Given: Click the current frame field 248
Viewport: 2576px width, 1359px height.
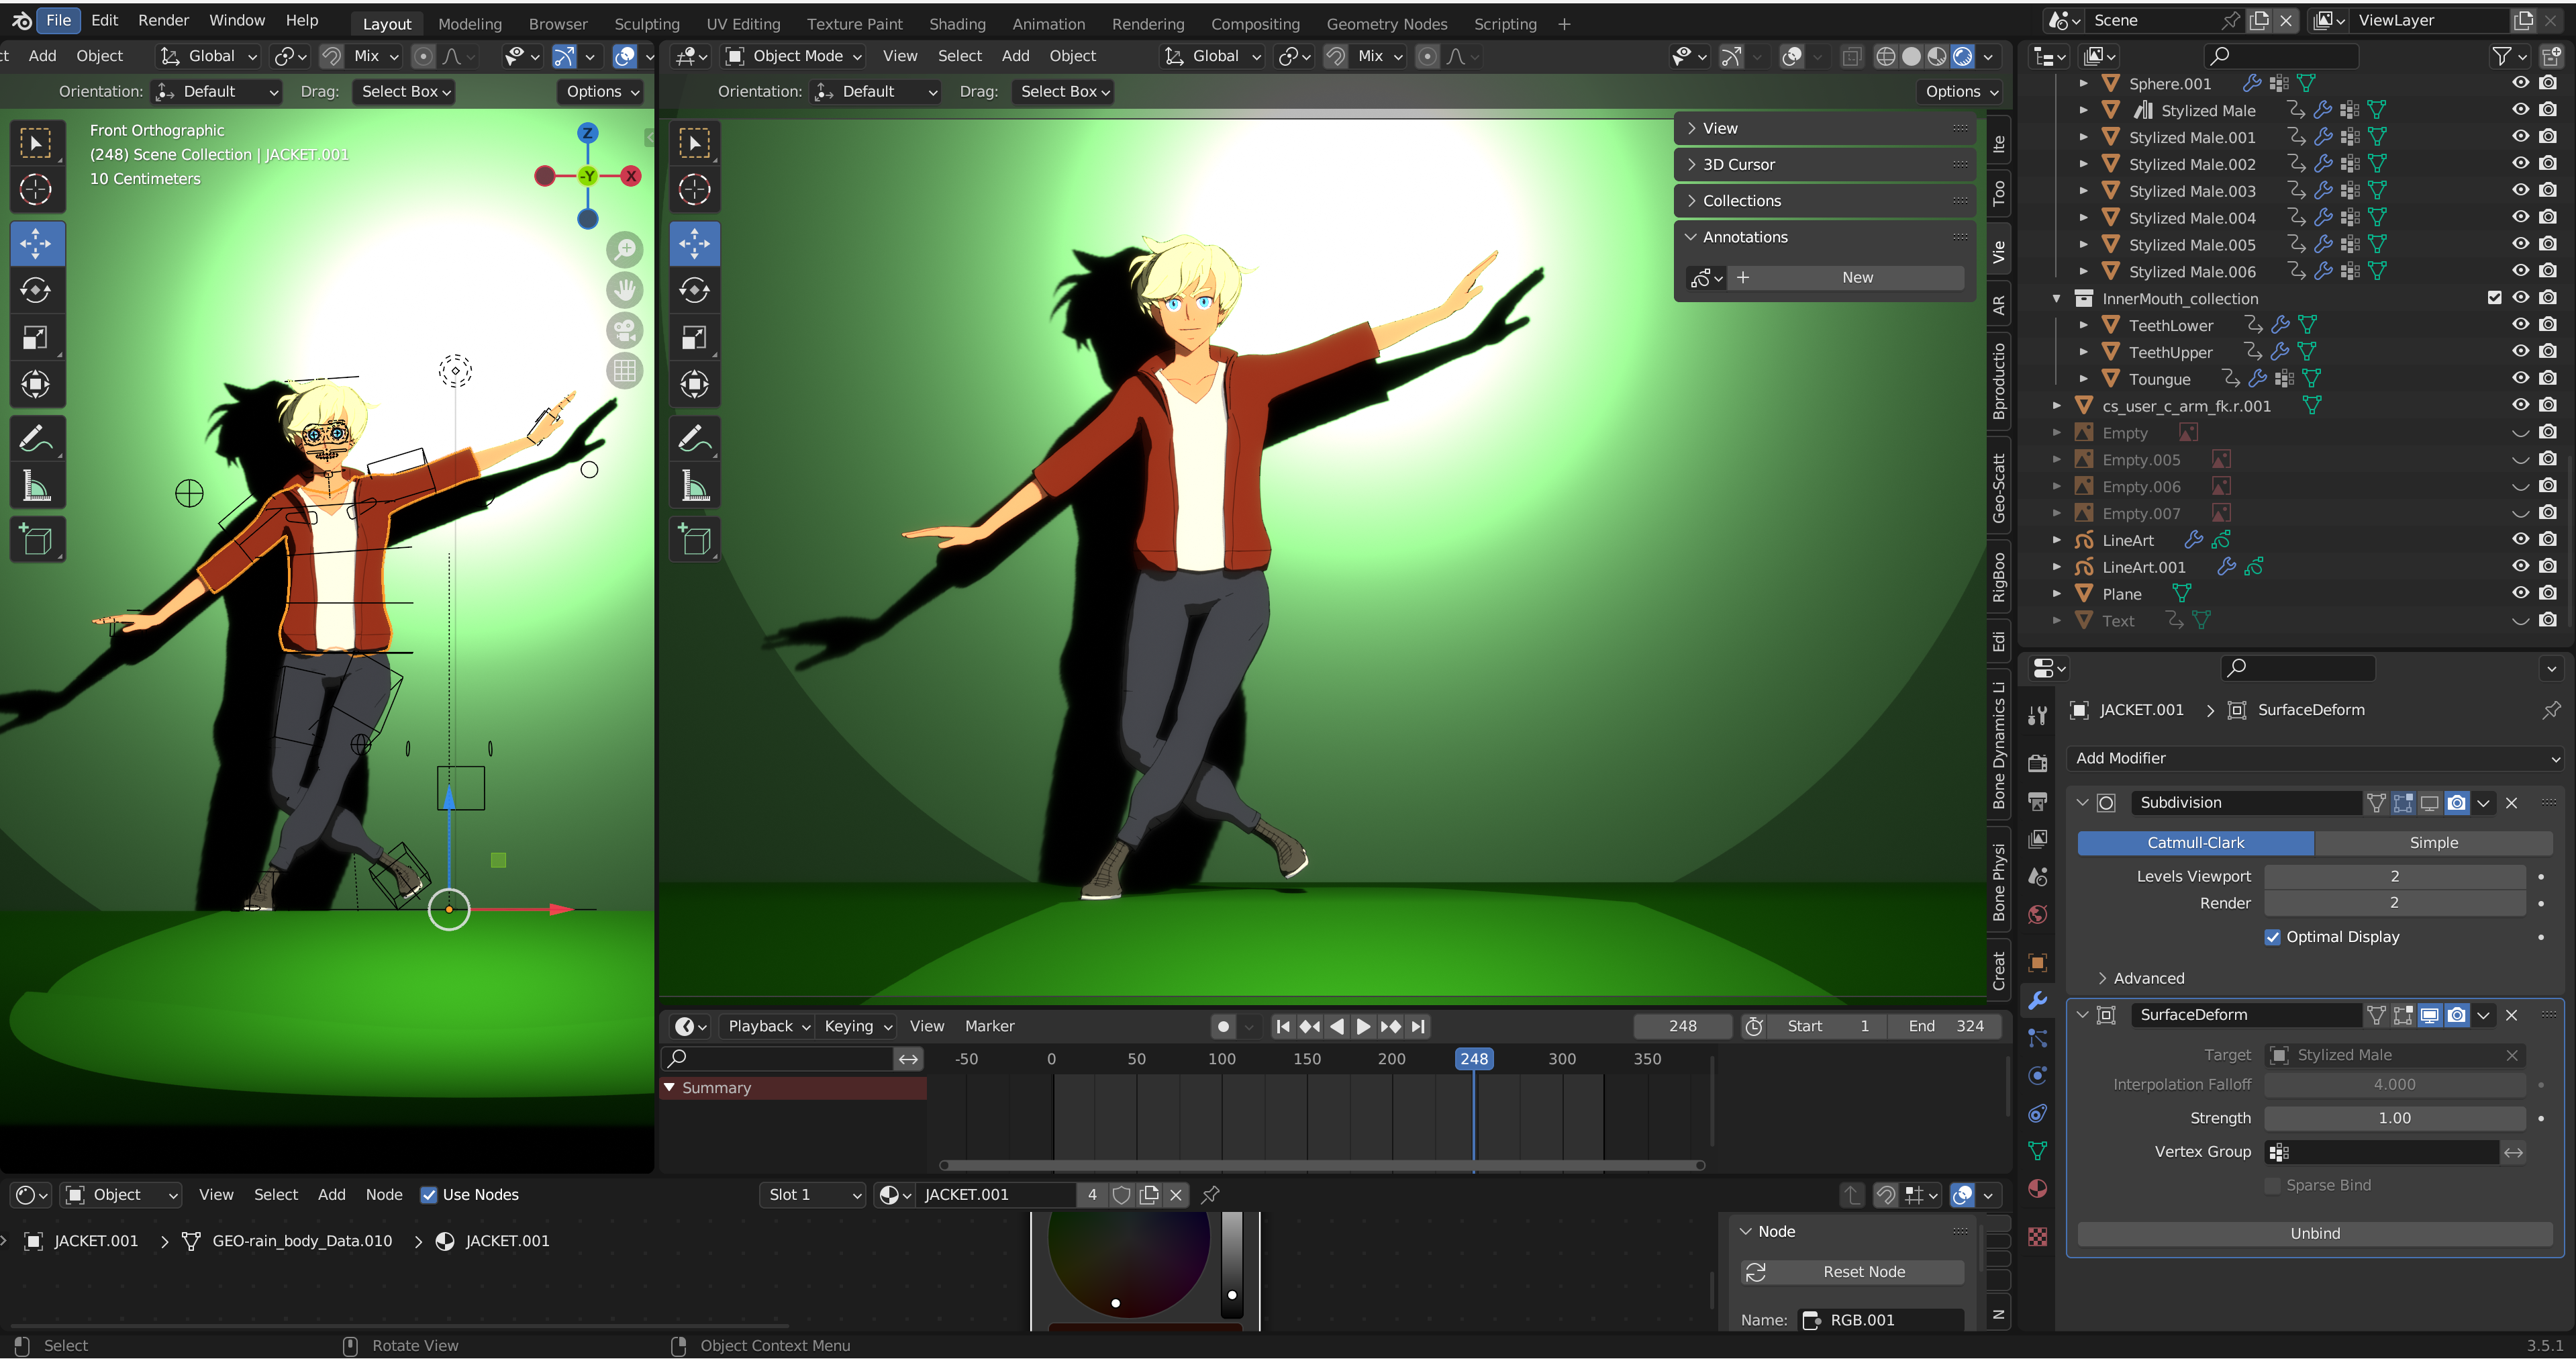Looking at the screenshot, I should (x=1682, y=1026).
